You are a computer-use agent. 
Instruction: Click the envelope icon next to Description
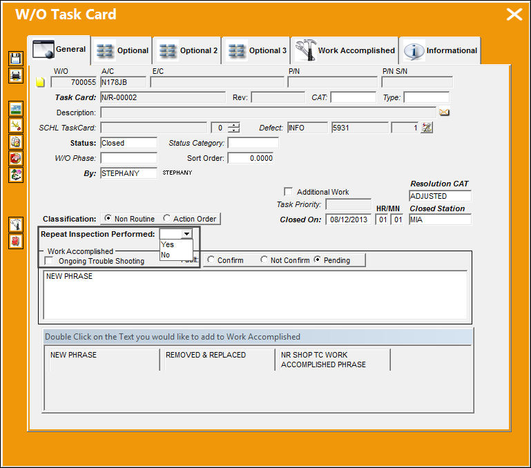pos(444,112)
